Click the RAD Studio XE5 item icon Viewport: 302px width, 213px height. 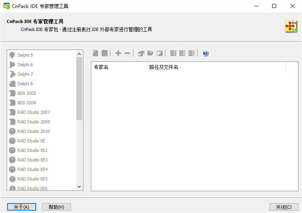(12, 179)
